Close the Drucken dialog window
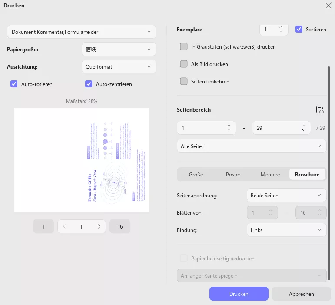The image size is (335, 305). pos(328,6)
